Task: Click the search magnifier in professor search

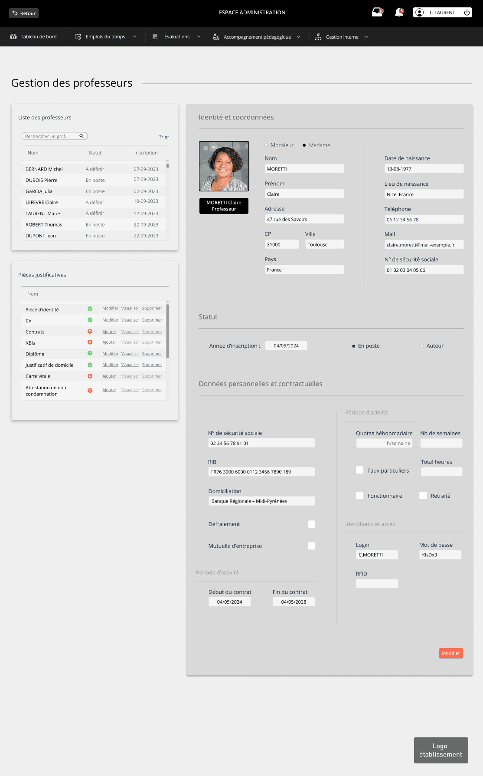Action: (82, 136)
